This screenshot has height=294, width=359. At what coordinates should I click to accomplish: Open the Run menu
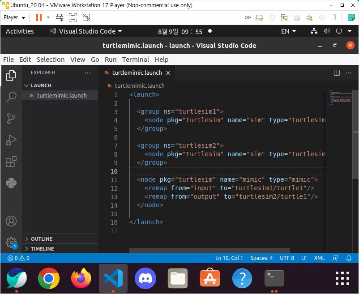111,60
